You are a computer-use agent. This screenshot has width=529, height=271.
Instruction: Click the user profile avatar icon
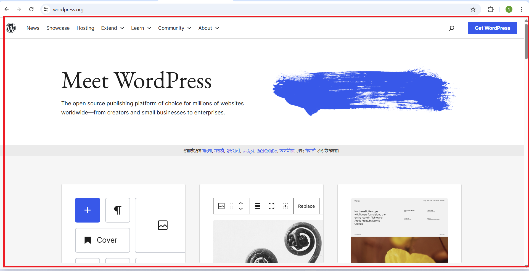(x=509, y=9)
